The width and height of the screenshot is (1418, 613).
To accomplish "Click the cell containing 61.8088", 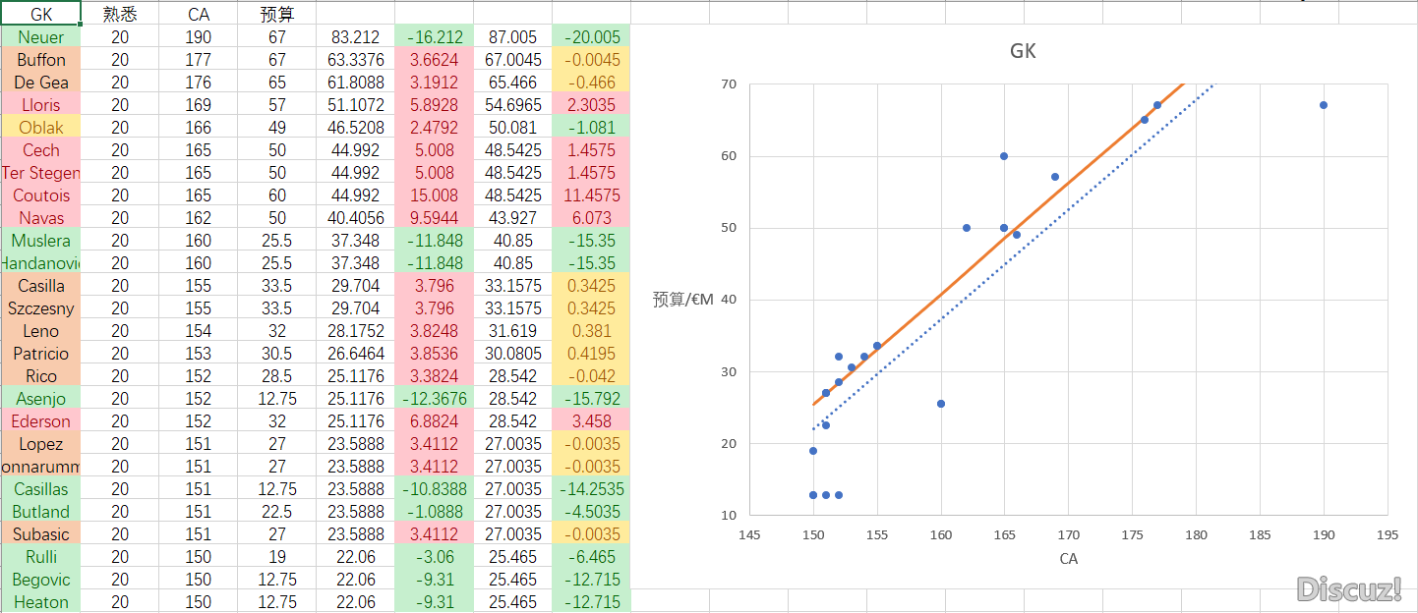I will tap(356, 83).
